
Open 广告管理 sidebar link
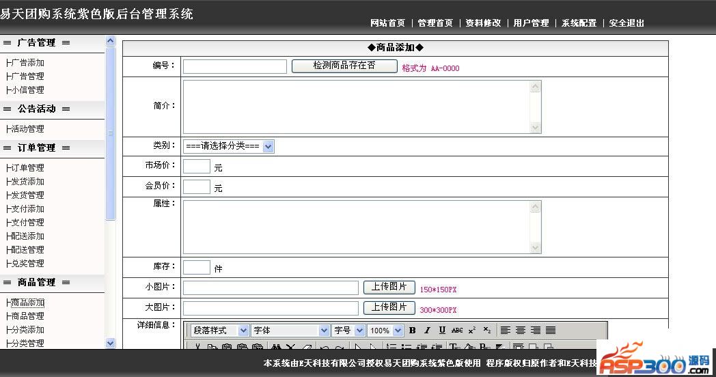27,76
